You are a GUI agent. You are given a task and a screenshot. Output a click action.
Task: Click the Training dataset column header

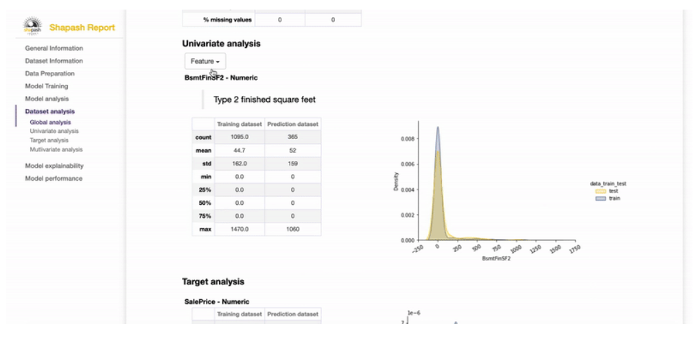[240, 124]
